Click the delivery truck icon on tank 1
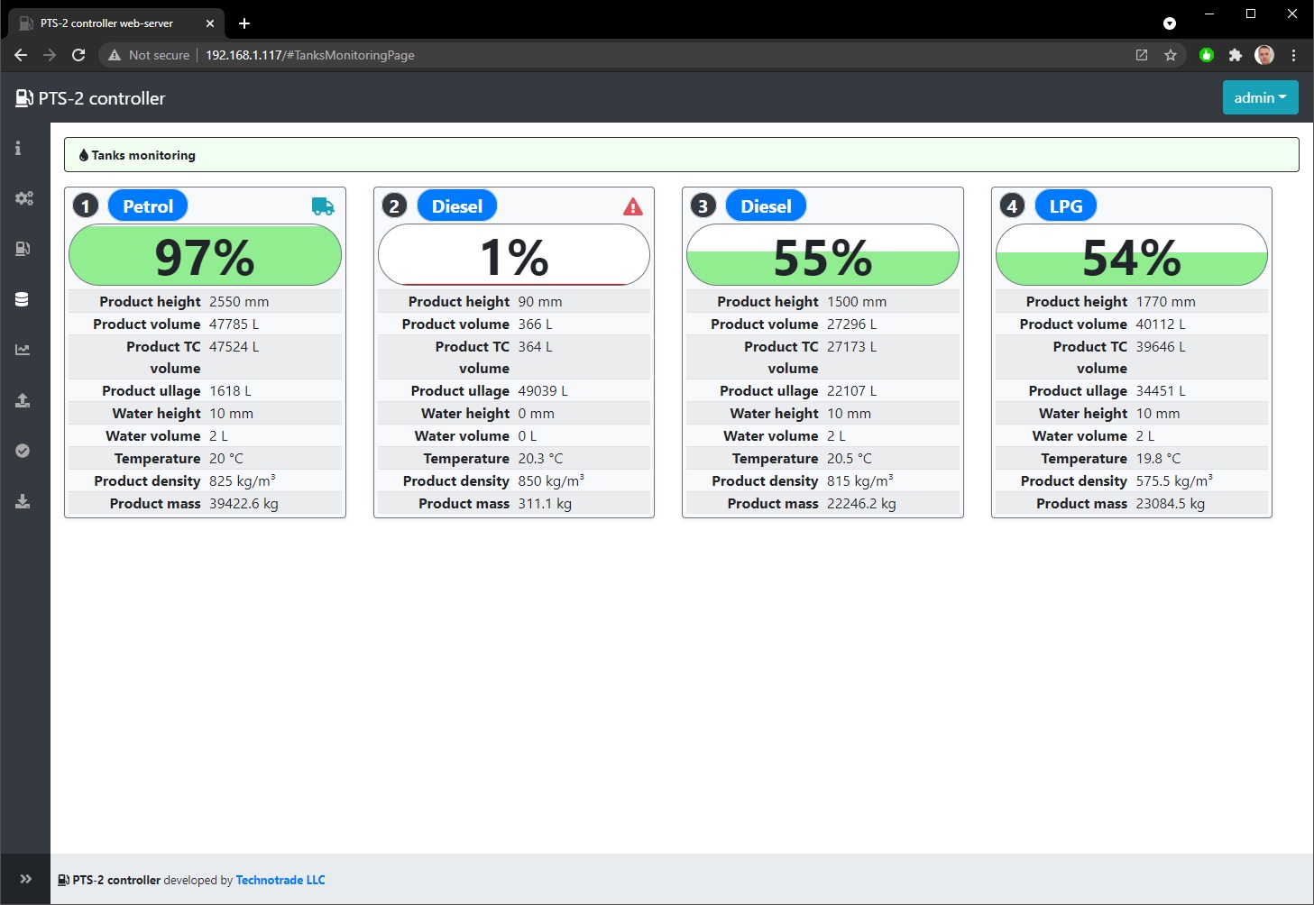The width and height of the screenshot is (1314, 905). (323, 206)
